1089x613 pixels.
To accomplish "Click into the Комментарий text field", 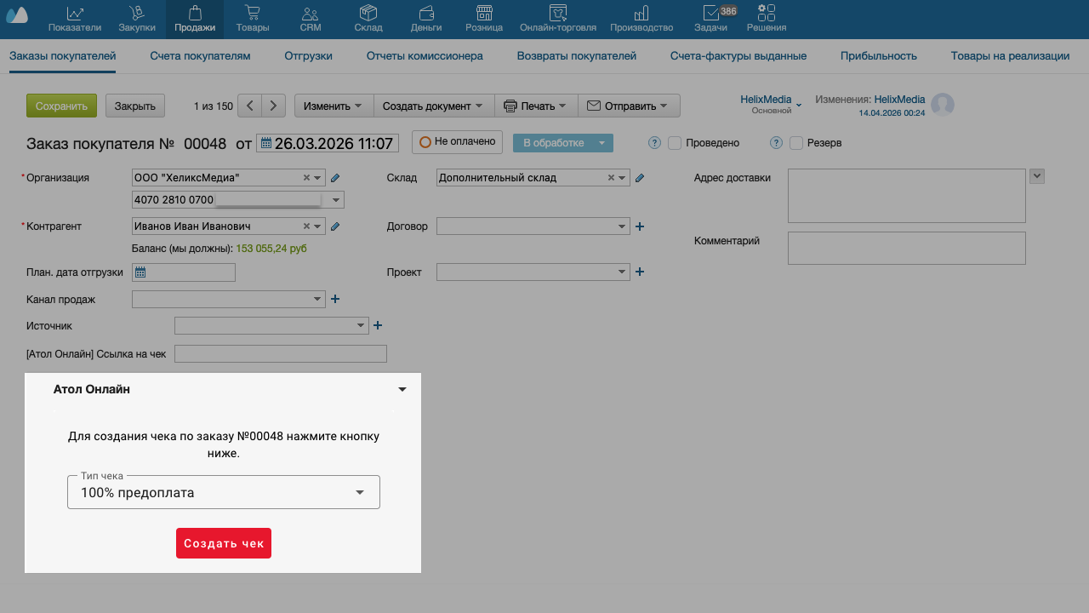I will (x=906, y=248).
